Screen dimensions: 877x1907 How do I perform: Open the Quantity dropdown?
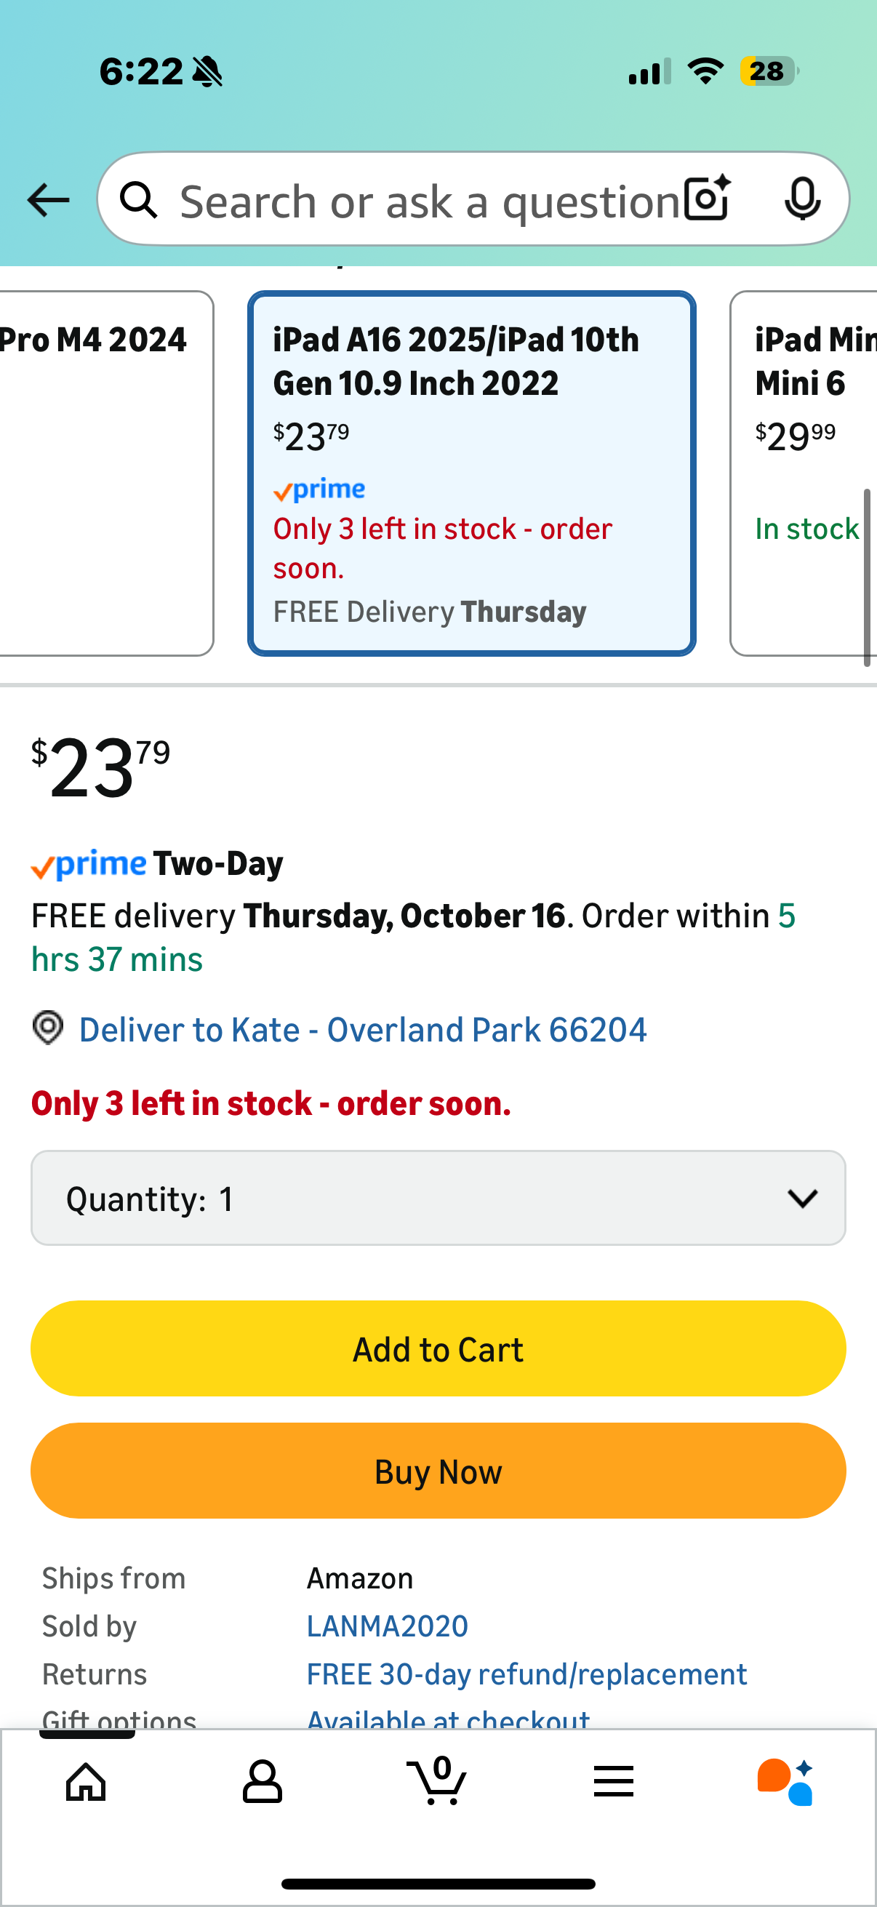[437, 1198]
